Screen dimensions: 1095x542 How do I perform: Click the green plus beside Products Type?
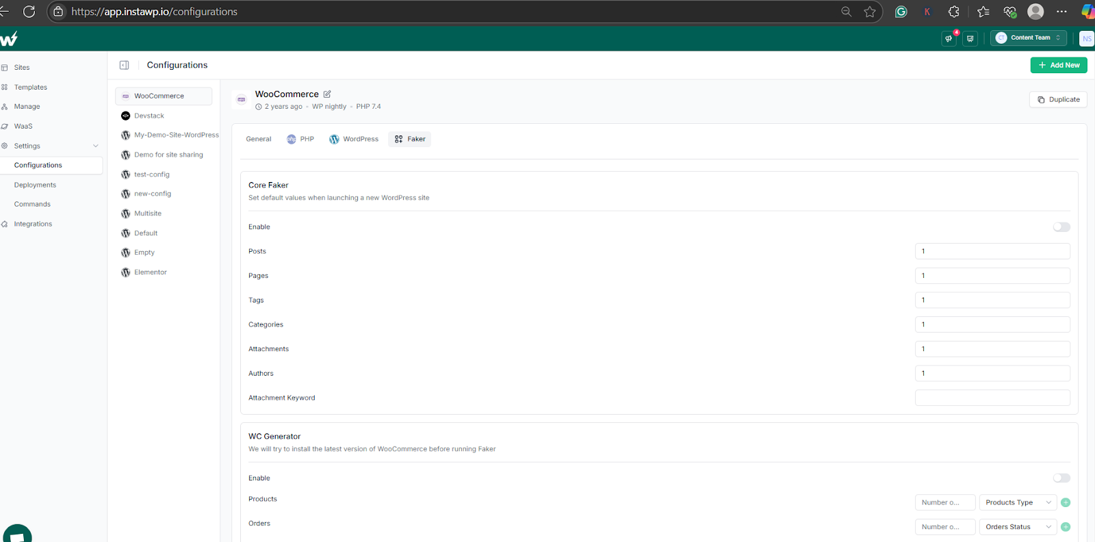pyautogui.click(x=1066, y=502)
